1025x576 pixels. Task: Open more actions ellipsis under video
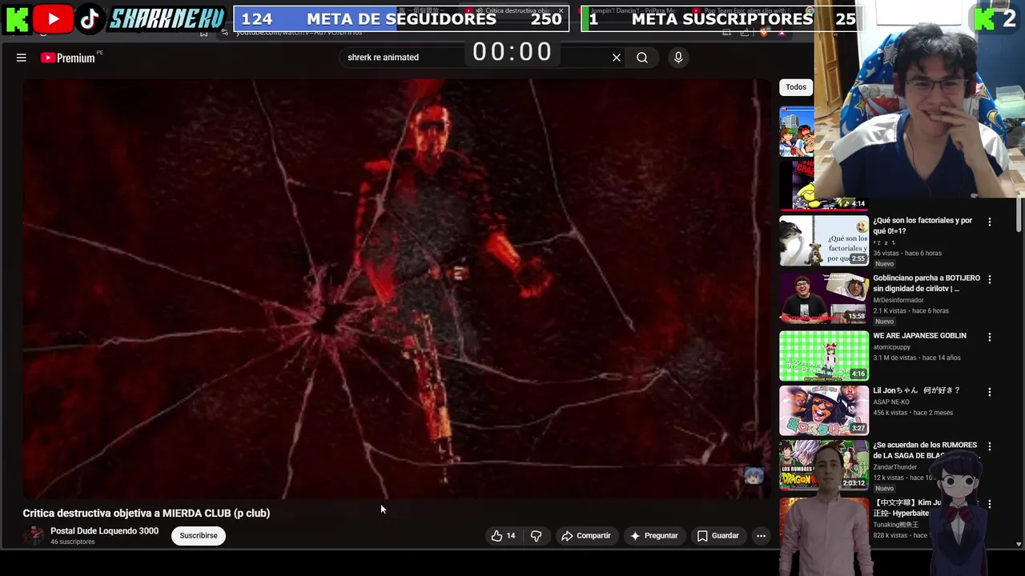[x=762, y=536]
